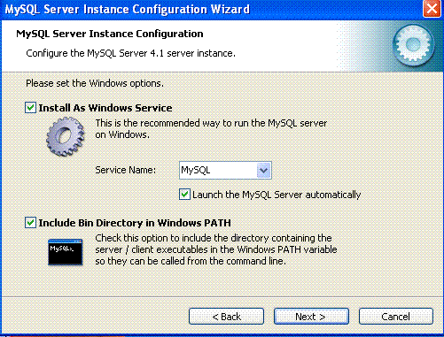This screenshot has height=337, width=444.
Task: Click the gear icon under Install As Windows Service
Action: [x=66, y=136]
